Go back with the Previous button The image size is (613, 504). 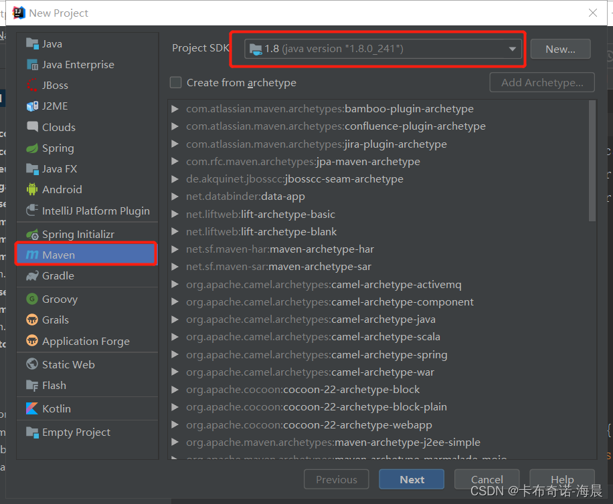(336, 479)
